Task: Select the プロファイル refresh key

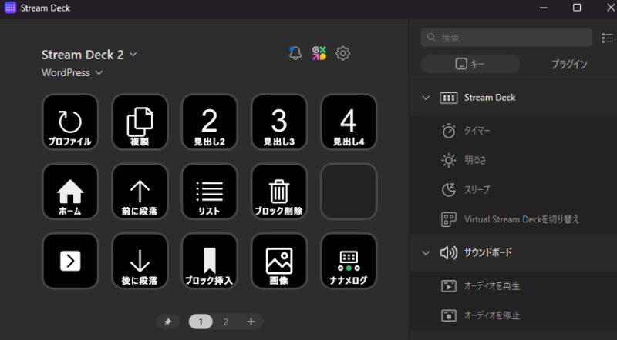Action: coord(70,122)
